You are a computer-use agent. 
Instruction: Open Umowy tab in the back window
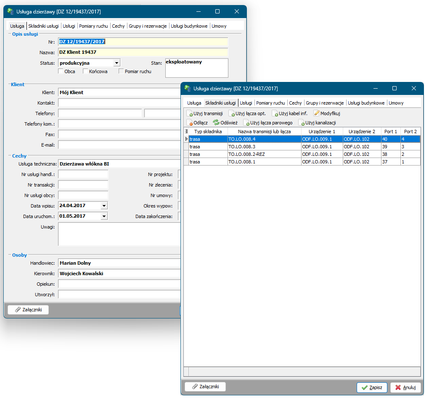click(x=219, y=26)
